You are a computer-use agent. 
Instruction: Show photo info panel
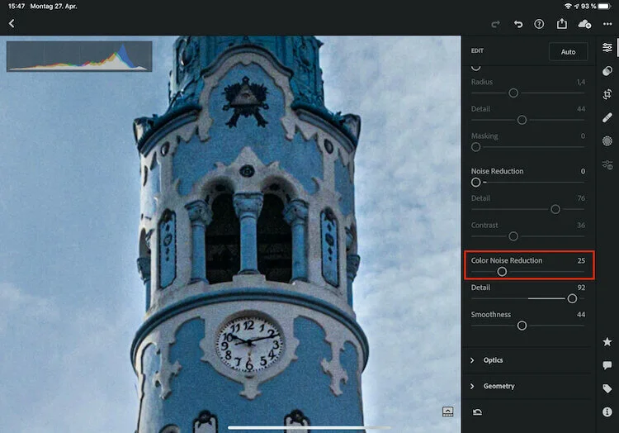pyautogui.click(x=607, y=412)
